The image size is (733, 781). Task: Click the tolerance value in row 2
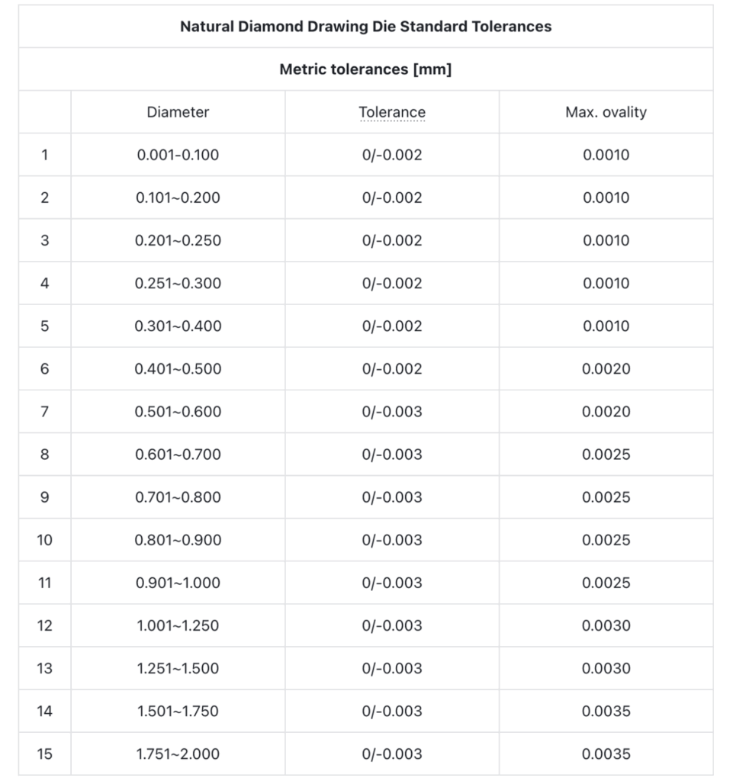tap(392, 198)
